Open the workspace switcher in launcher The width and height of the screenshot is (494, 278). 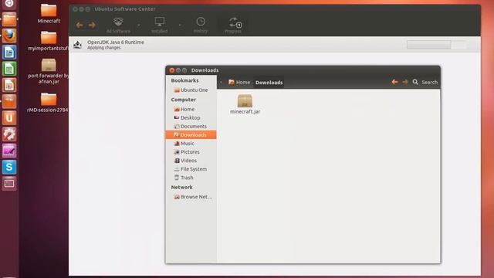[x=9, y=184]
